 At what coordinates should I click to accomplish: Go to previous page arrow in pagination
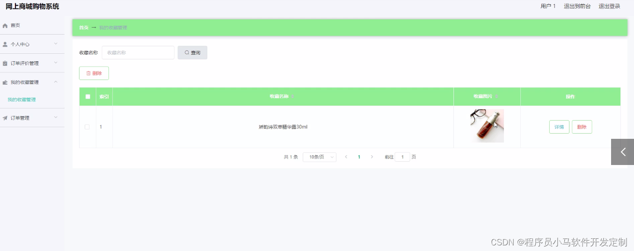coord(346,157)
